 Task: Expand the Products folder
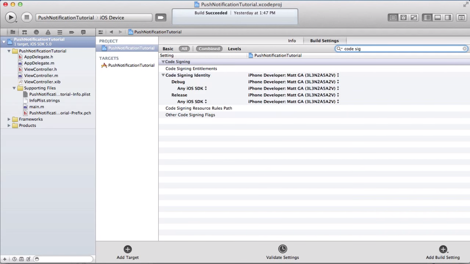9,125
